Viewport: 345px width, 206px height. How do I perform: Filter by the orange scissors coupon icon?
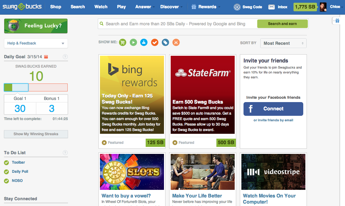point(176,42)
